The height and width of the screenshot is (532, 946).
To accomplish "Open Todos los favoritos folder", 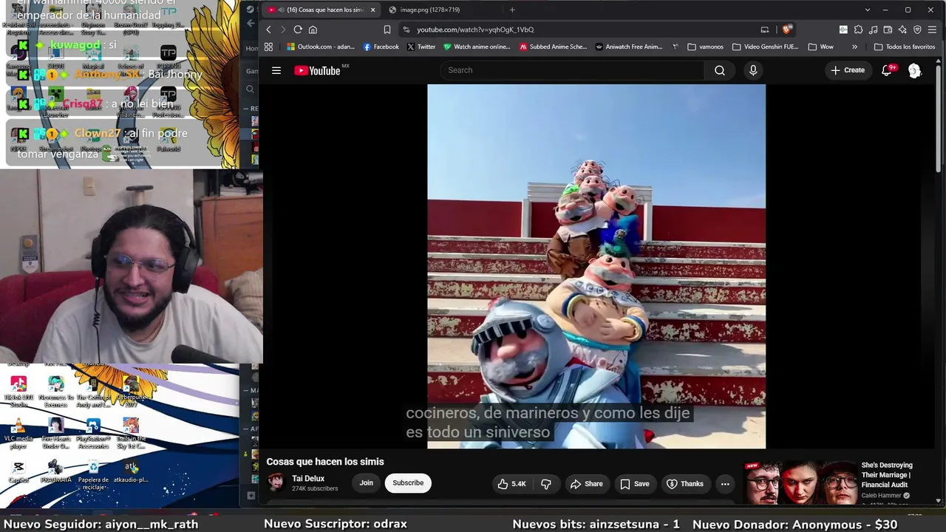I will (905, 47).
